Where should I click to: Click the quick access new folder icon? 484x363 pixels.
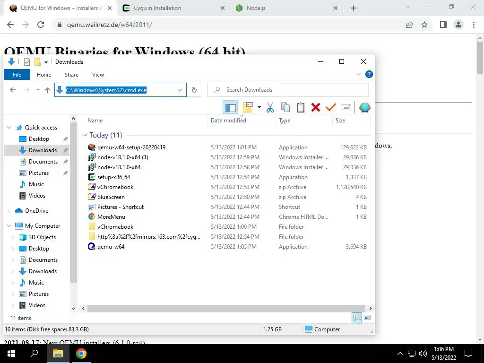37,62
